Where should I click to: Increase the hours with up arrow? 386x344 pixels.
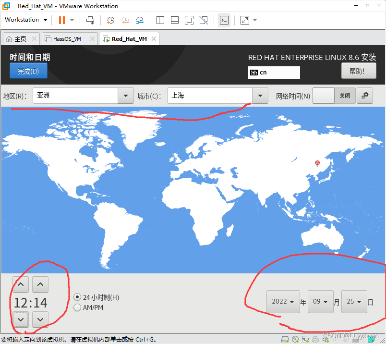[21, 284]
